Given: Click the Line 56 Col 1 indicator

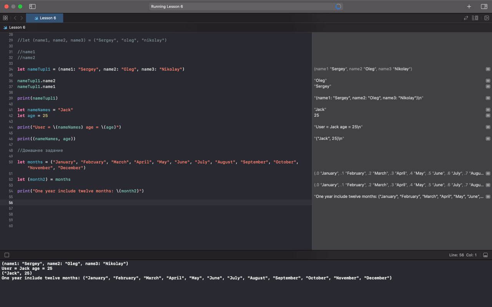Looking at the screenshot, I should (462, 255).
